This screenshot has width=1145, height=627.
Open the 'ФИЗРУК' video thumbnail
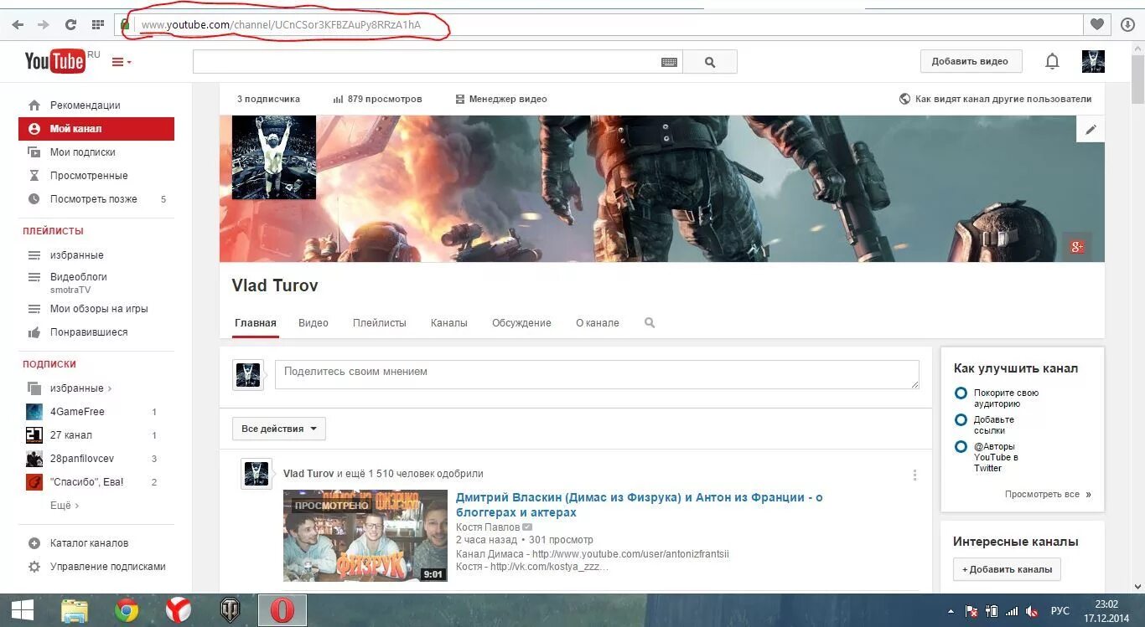click(365, 536)
